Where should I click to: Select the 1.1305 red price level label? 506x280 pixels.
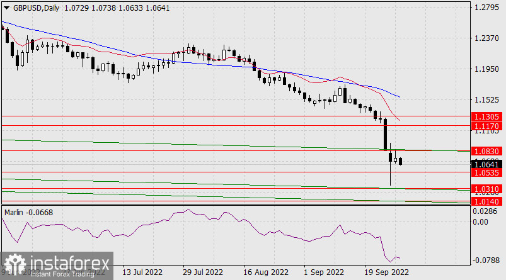pyautogui.click(x=486, y=116)
